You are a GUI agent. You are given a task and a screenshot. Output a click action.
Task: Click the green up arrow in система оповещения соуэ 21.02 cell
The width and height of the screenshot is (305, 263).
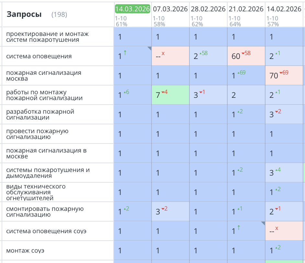point(239,228)
